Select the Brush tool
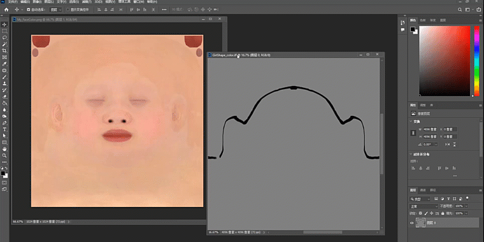The height and width of the screenshot is (242, 484). 4,77
